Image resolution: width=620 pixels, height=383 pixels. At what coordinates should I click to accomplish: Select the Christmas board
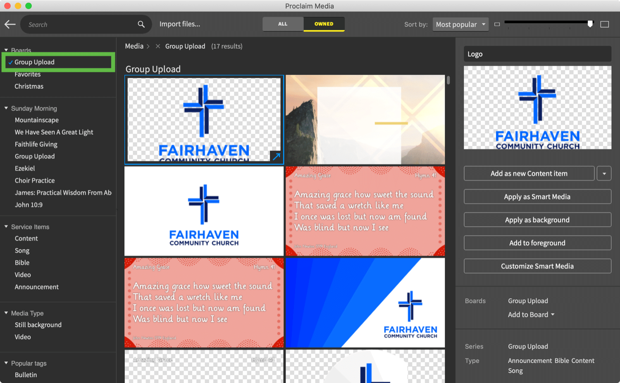(29, 86)
